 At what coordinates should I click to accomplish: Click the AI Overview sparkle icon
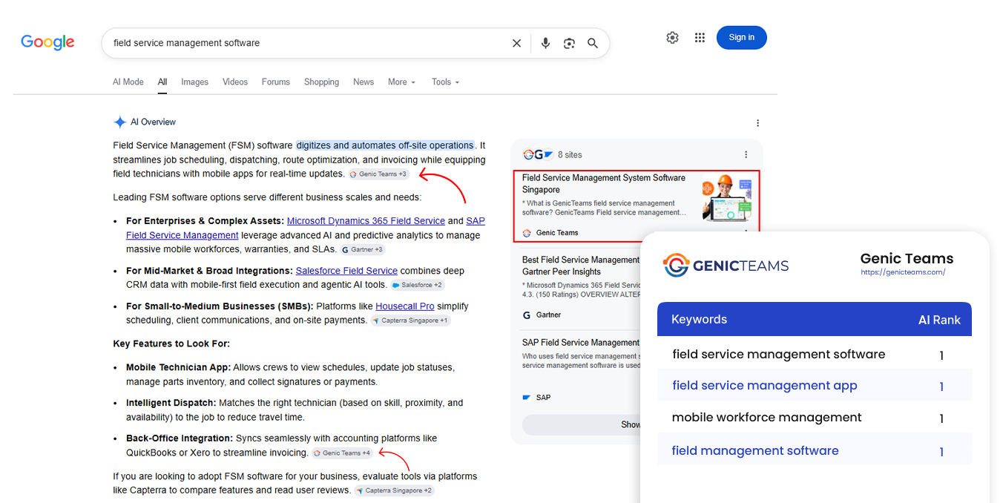click(119, 122)
